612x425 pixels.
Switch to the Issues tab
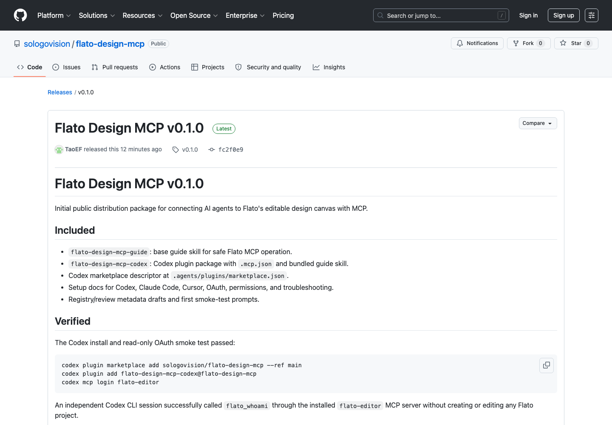pyautogui.click(x=66, y=67)
